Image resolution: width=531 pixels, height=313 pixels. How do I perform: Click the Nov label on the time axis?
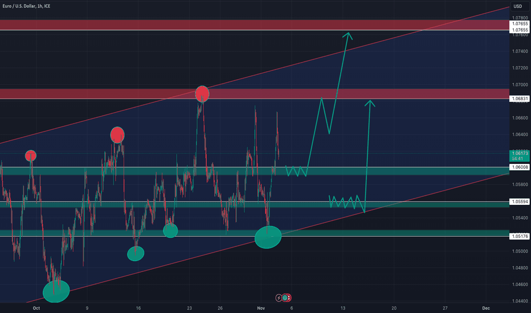pyautogui.click(x=261, y=308)
